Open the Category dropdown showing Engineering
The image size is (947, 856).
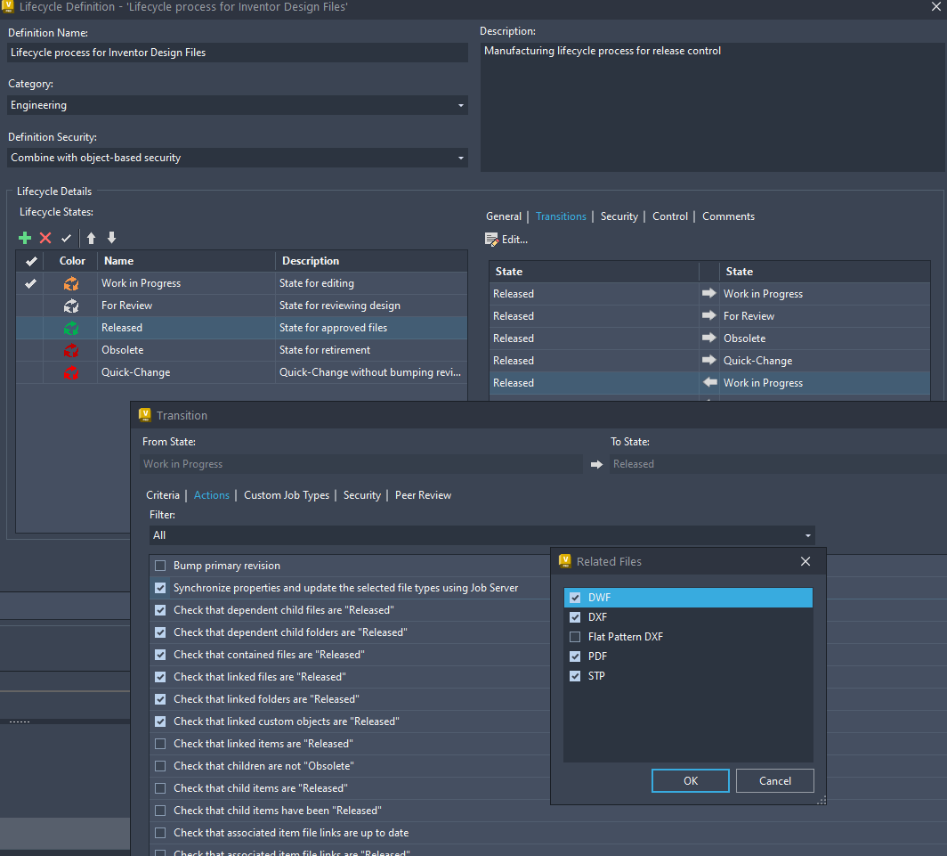[x=460, y=105]
